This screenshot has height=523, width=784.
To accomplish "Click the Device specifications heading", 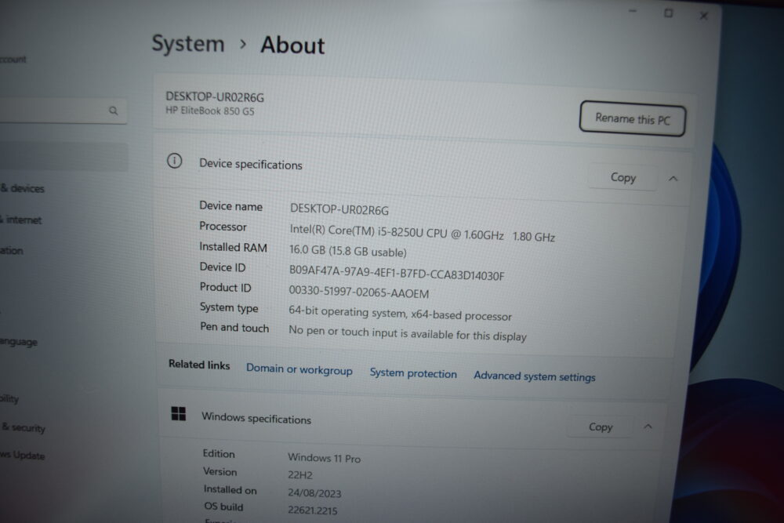I will [x=251, y=164].
